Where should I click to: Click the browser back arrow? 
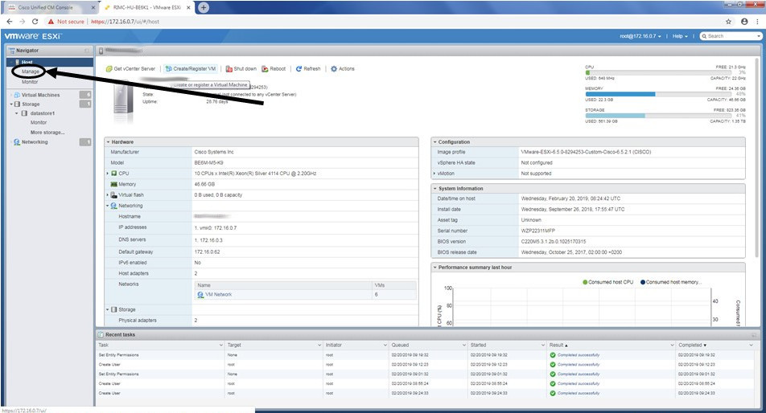click(10, 22)
